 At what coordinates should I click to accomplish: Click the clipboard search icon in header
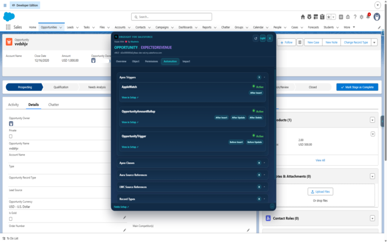(x=322, y=17)
